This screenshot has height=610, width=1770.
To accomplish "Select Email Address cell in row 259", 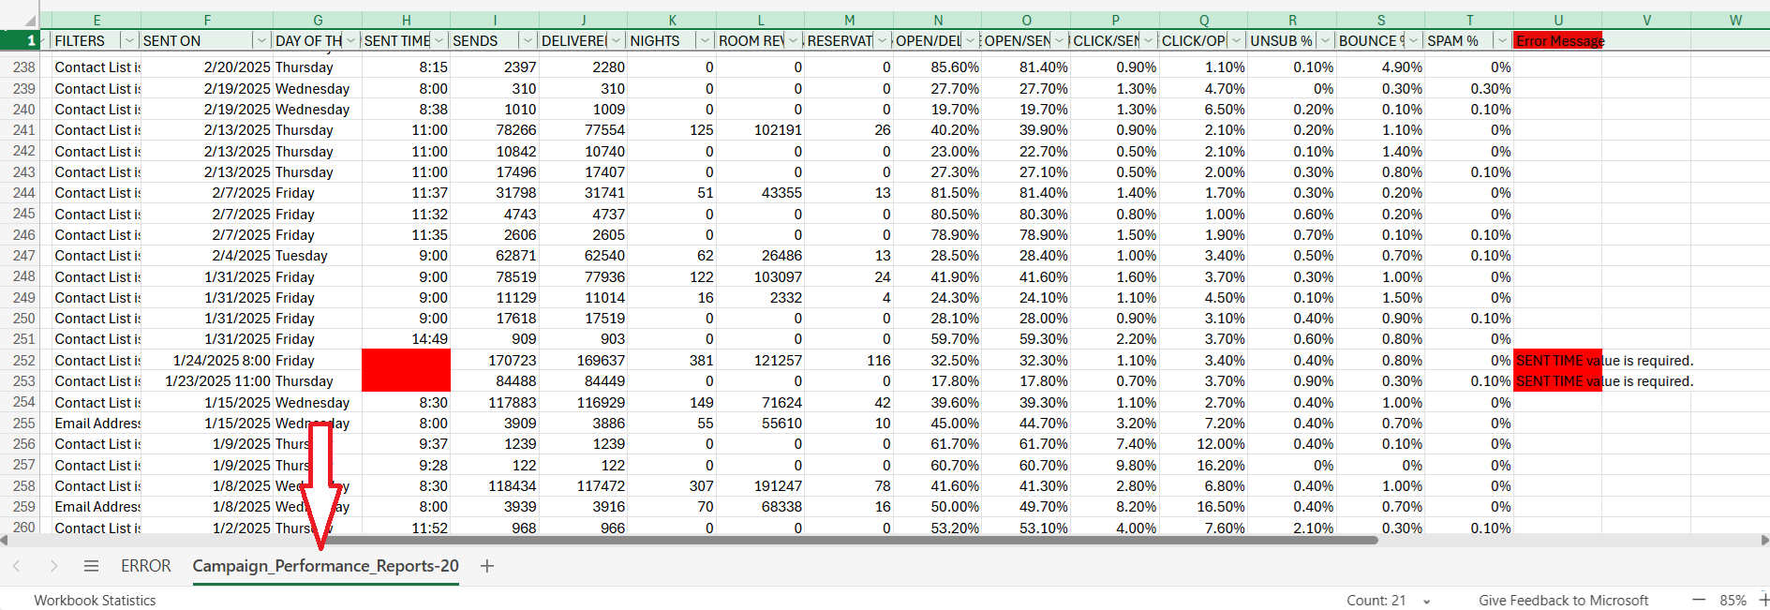I will [x=97, y=506].
